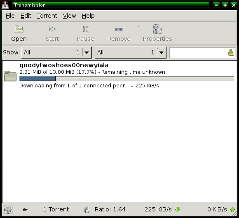Focus the torrent name filter text field
This screenshot has height=218, width=239.
coord(199,52)
